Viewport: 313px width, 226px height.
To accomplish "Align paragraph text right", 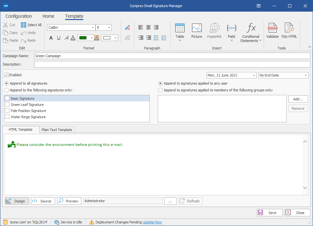I will 156,27.
